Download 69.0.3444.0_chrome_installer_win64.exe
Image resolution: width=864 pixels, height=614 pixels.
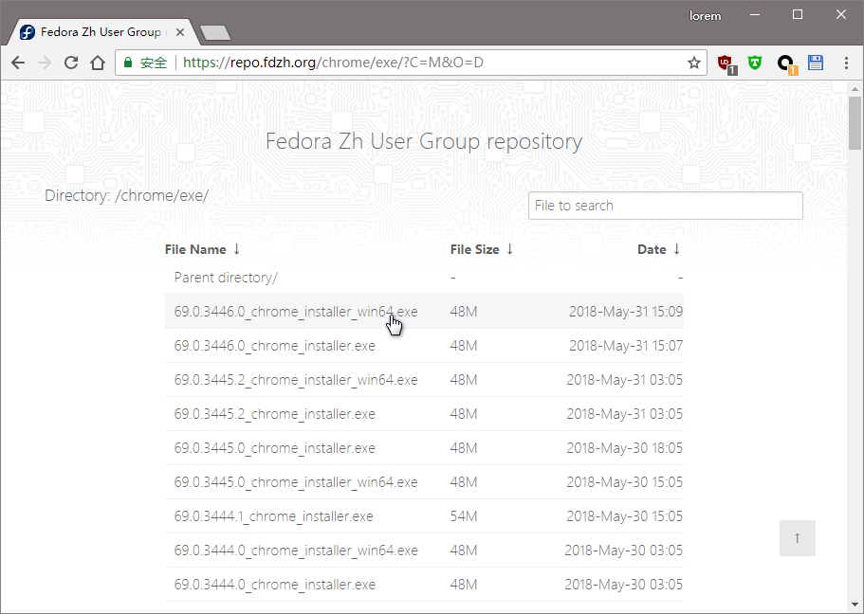296,551
